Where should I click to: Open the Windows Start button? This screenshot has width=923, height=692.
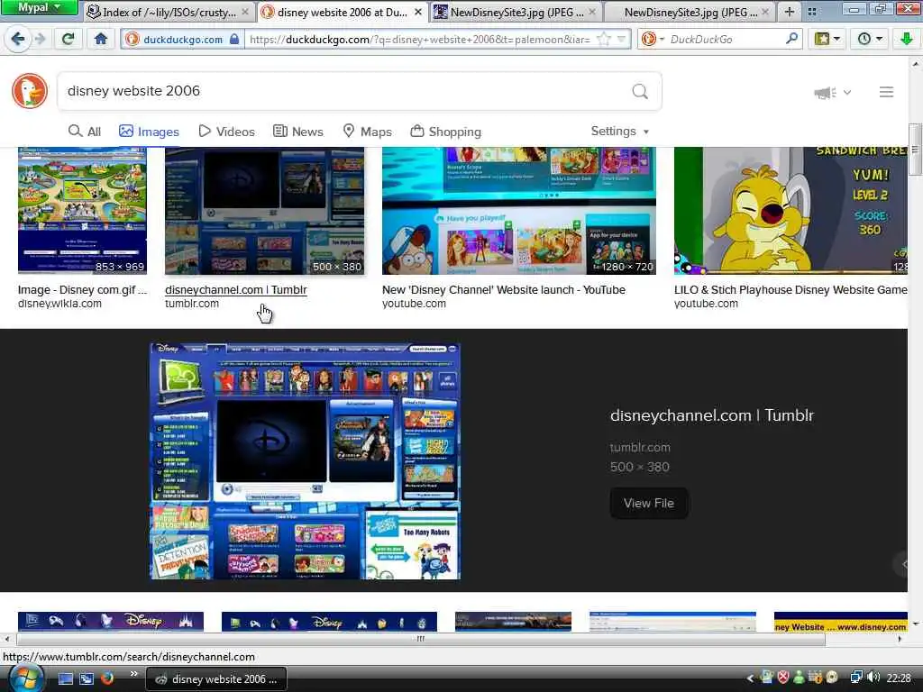24,678
